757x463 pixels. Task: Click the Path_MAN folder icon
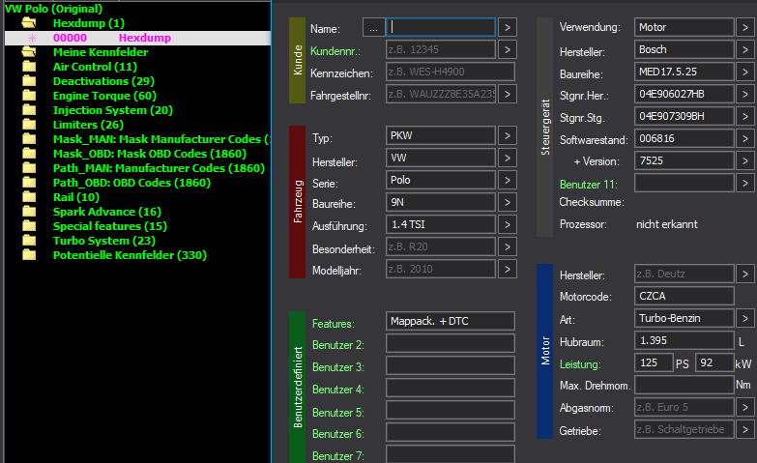click(29, 167)
